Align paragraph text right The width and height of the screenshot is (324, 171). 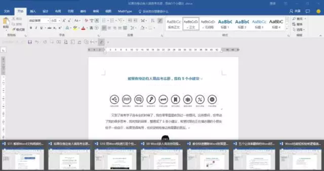click(115, 28)
